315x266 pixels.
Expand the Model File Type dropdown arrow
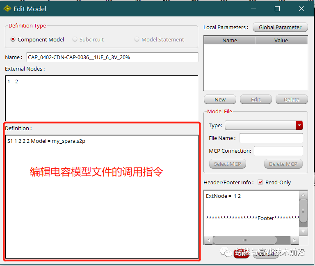click(299, 125)
